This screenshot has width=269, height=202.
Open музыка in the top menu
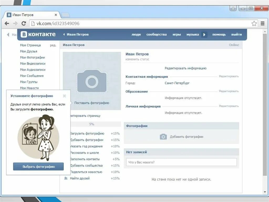193,35
